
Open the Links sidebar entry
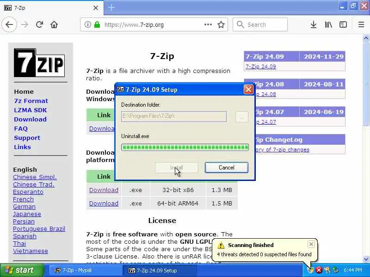(22, 147)
